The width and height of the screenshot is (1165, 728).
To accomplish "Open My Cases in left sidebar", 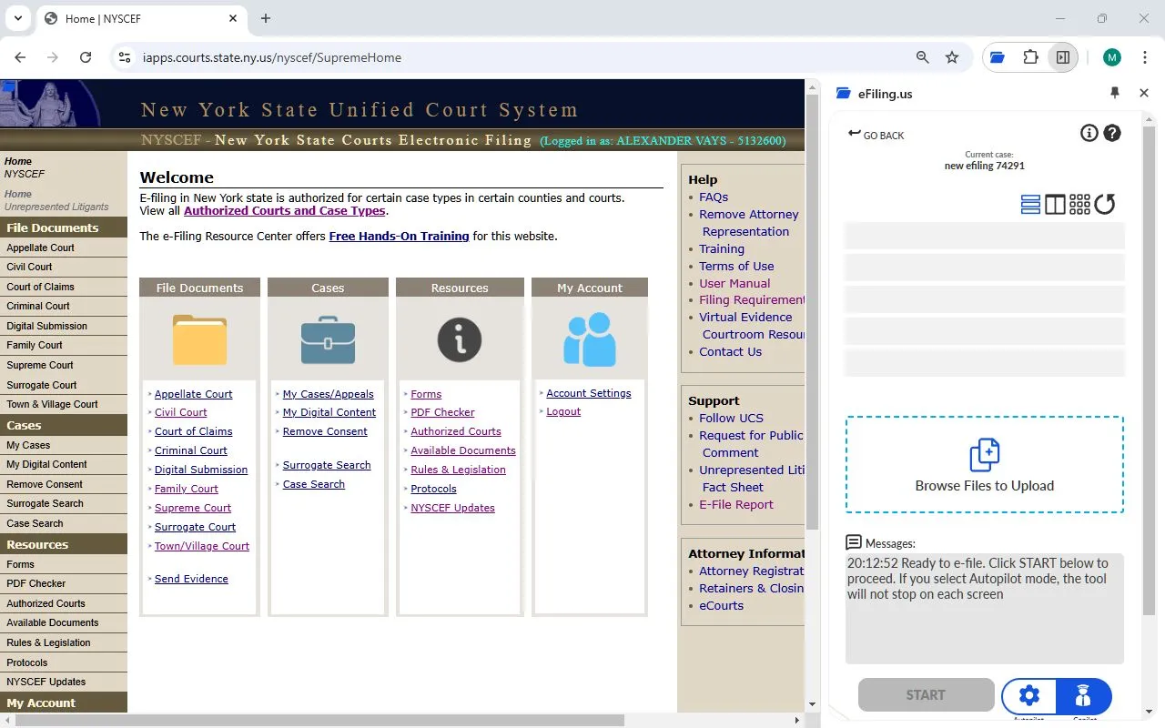I will tap(28, 445).
